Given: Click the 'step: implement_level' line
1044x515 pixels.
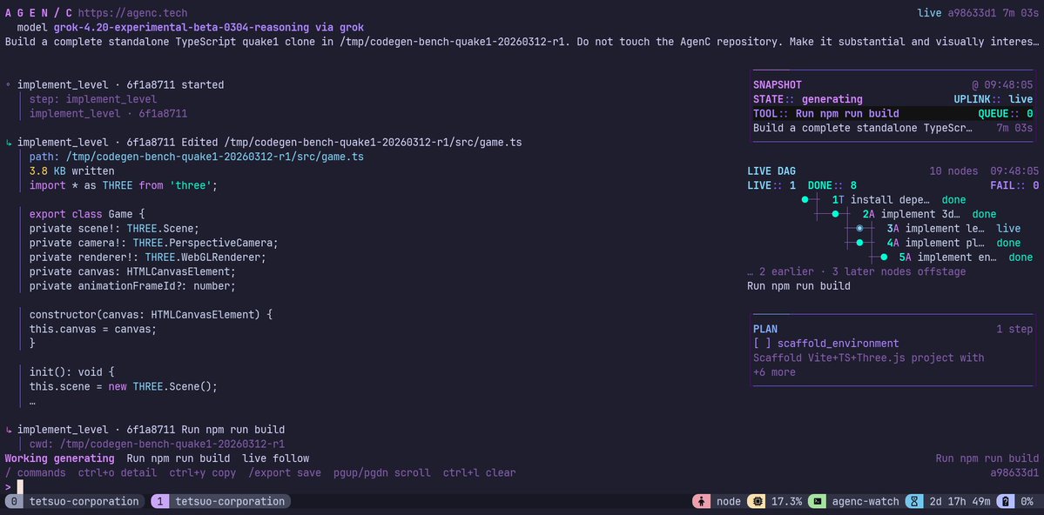Looking at the screenshot, I should (93, 99).
